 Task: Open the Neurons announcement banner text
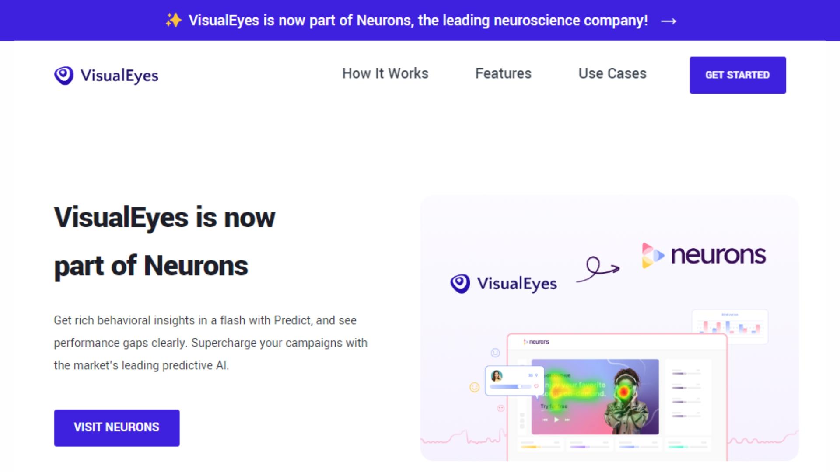click(x=418, y=21)
